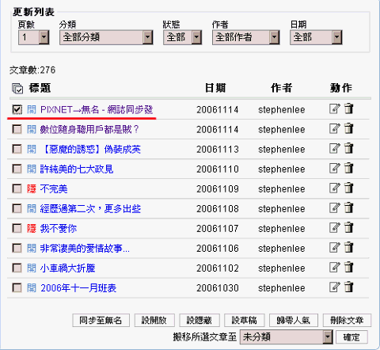Open the 小車禍大折騰 article link

point(67,268)
